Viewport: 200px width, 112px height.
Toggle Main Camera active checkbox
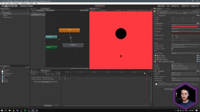[158, 11]
